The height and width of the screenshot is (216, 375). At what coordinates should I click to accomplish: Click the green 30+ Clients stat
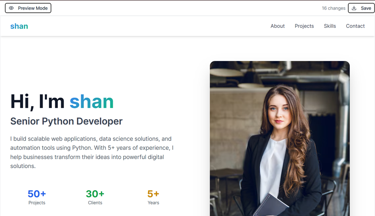point(95,194)
